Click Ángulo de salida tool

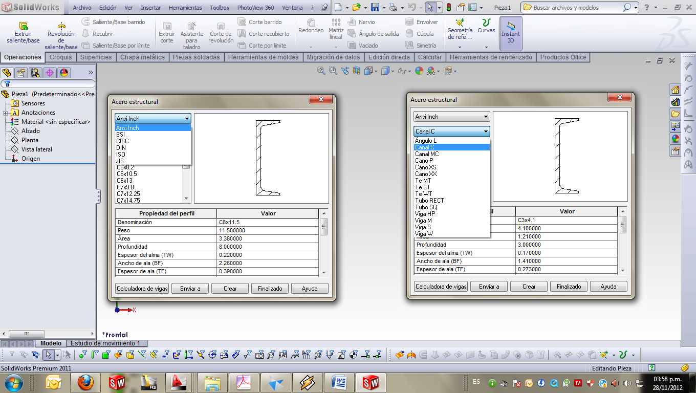[373, 34]
